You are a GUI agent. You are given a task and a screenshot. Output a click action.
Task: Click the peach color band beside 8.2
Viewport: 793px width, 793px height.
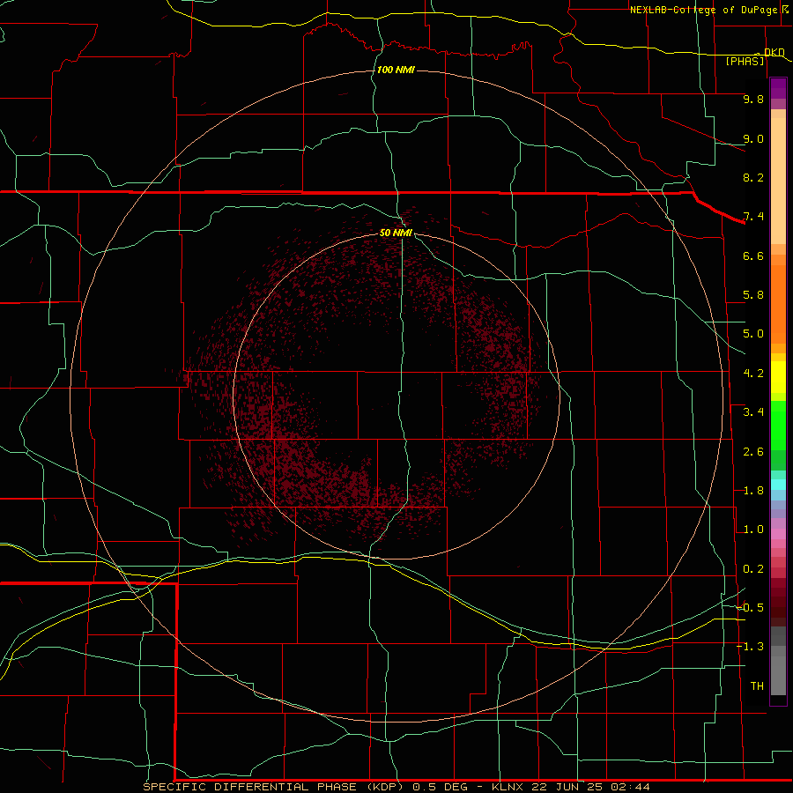[x=778, y=181]
